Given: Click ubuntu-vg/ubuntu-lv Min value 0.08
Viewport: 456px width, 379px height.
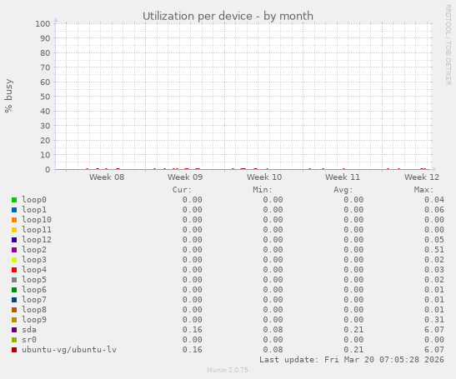Looking at the screenshot, I should click(x=273, y=350).
